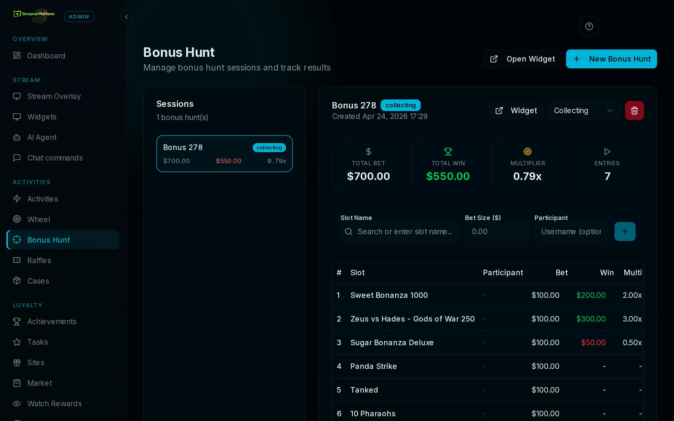Viewport: 674px width, 421px height.
Task: Click the Dashboard grid icon
Action: pyautogui.click(x=17, y=56)
